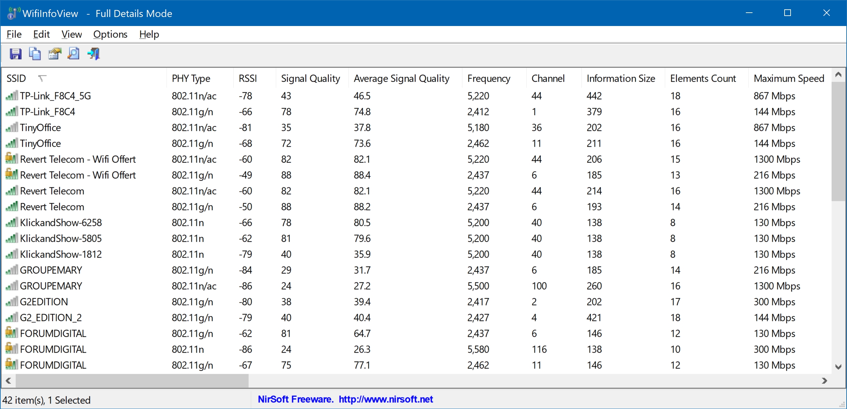The height and width of the screenshot is (409, 847).
Task: Open the Options menu
Action: tap(110, 34)
